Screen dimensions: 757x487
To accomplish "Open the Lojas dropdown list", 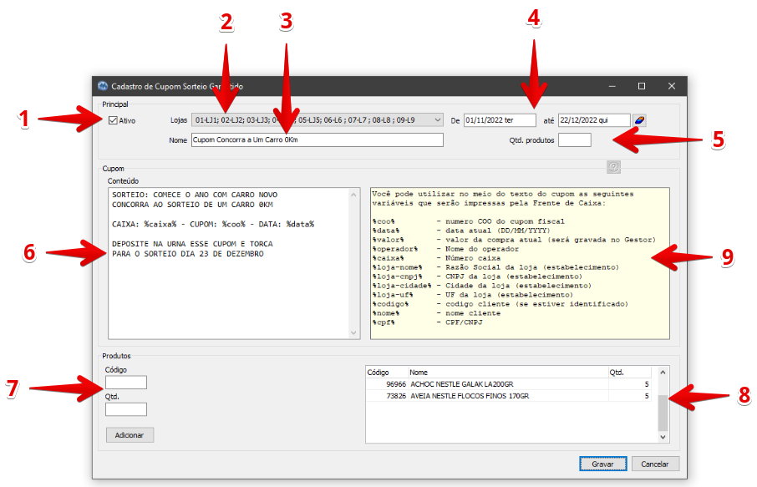I will [x=318, y=120].
